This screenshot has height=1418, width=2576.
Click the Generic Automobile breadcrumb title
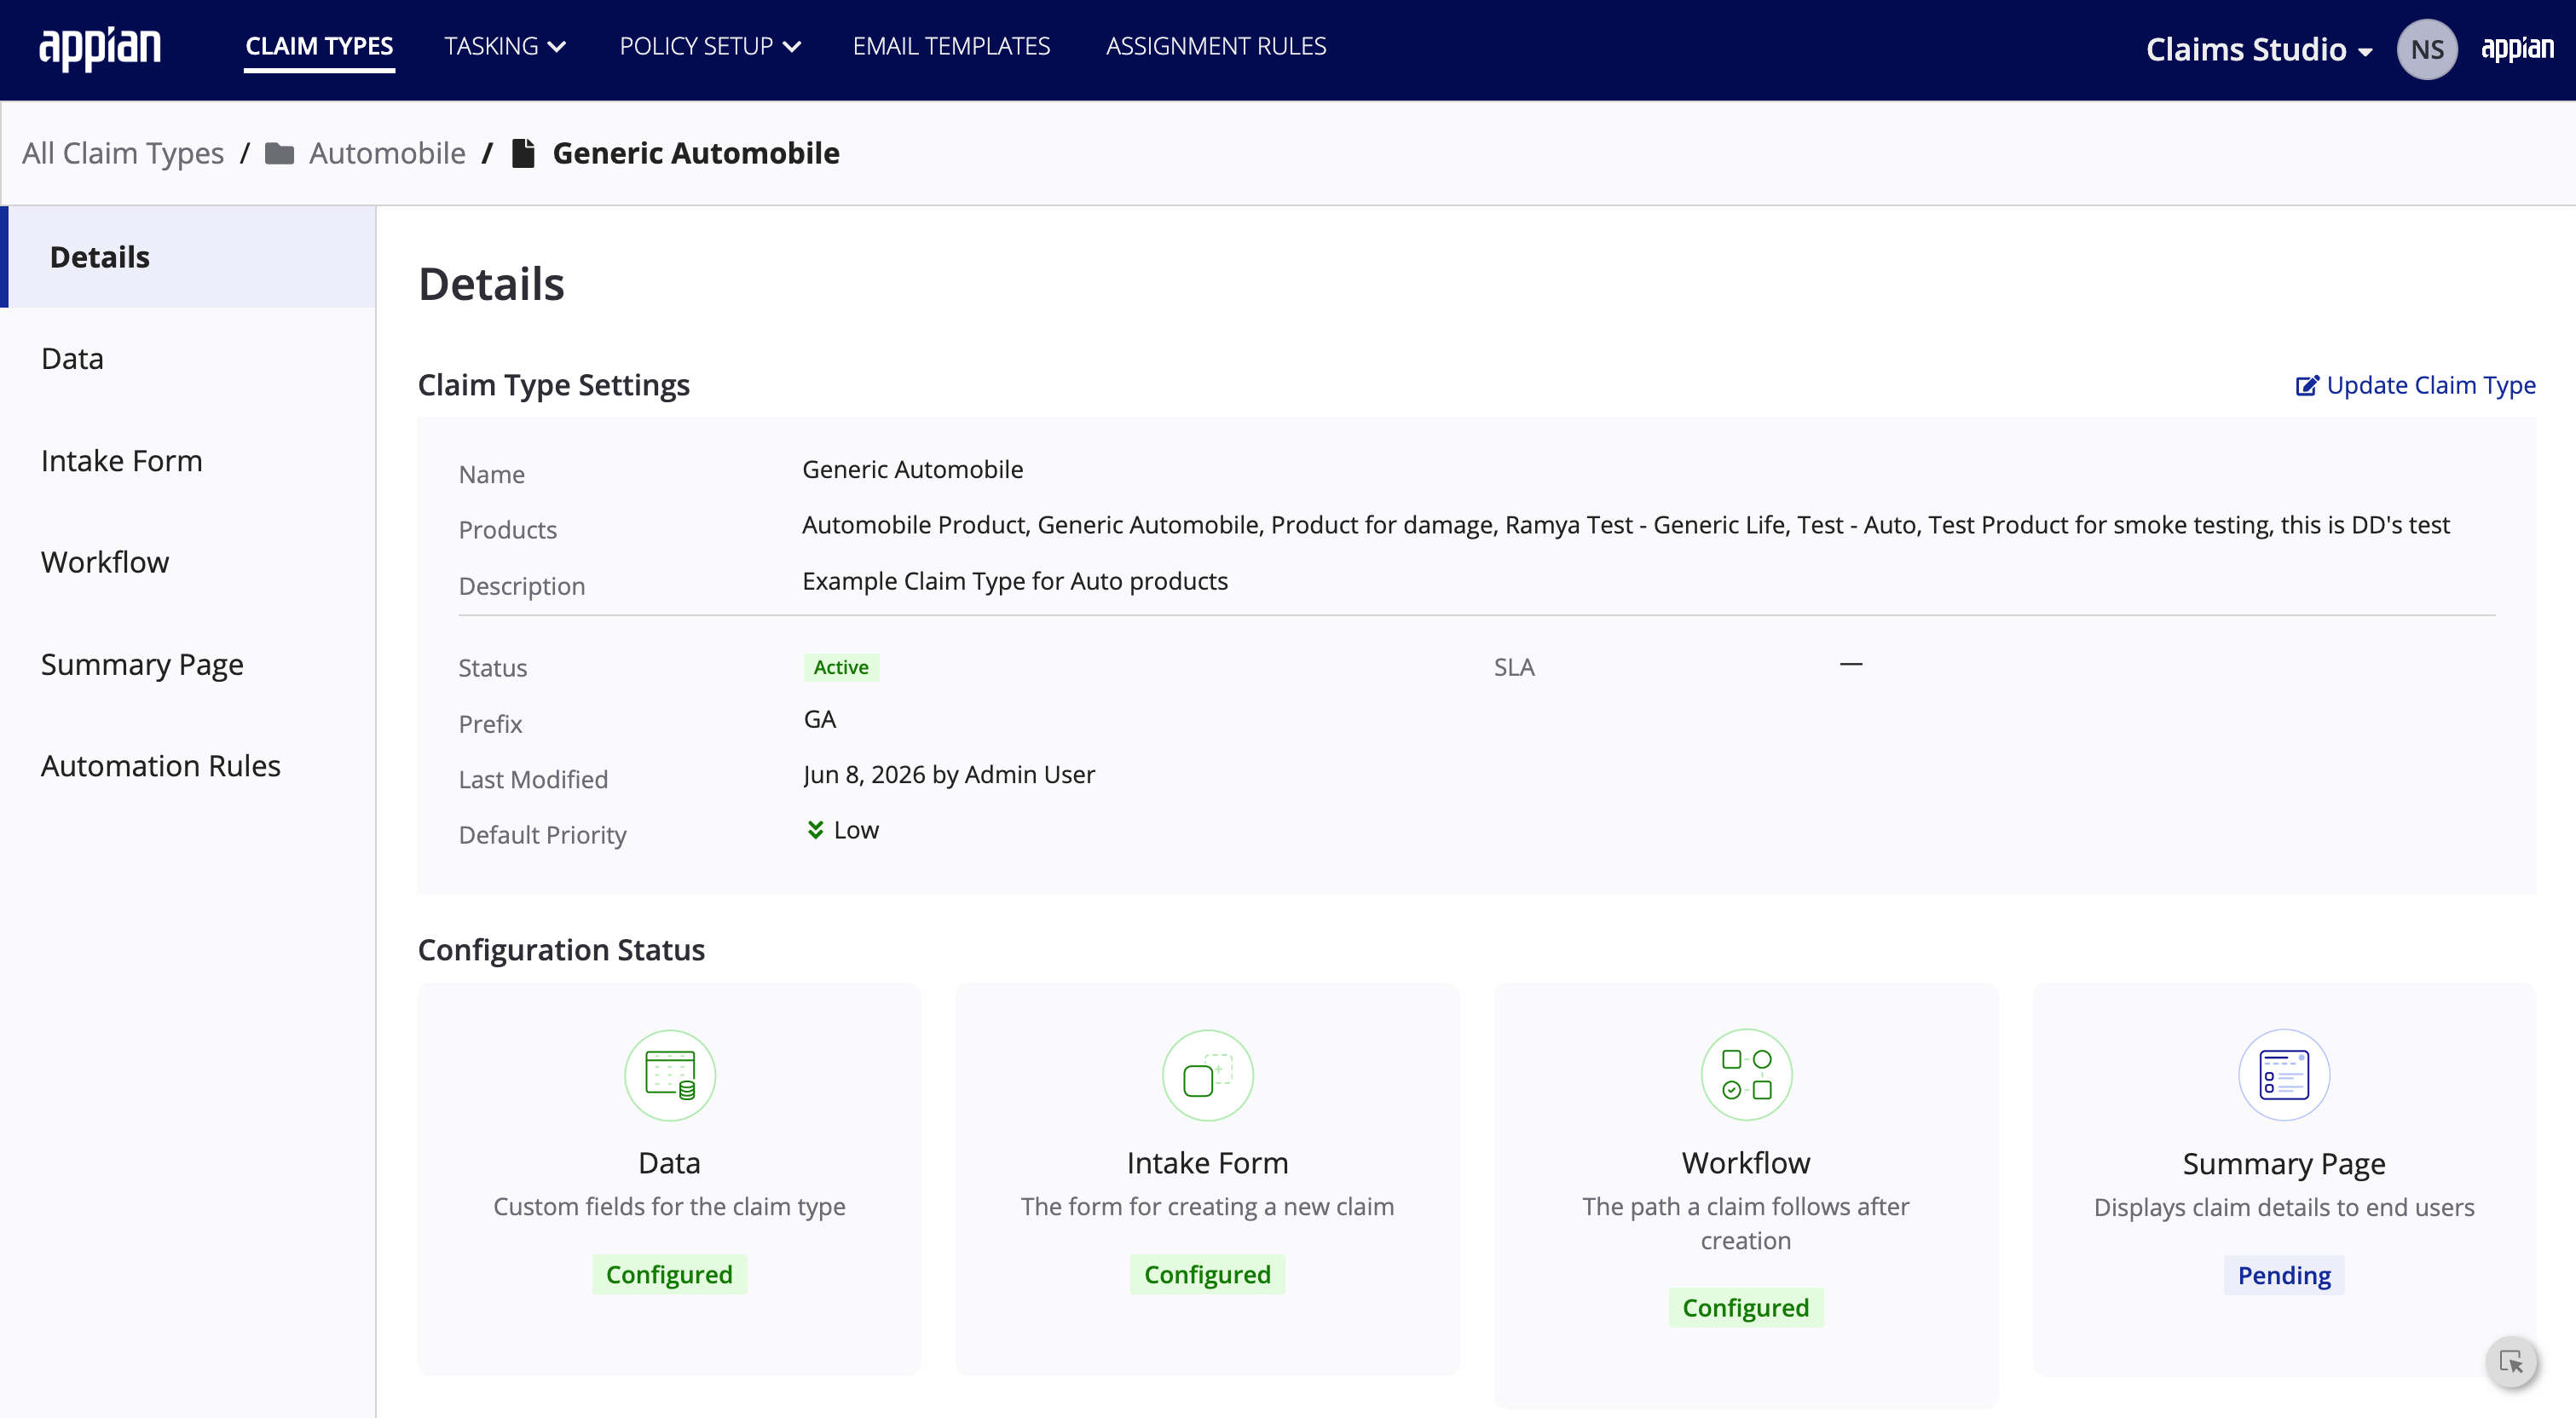[696, 153]
